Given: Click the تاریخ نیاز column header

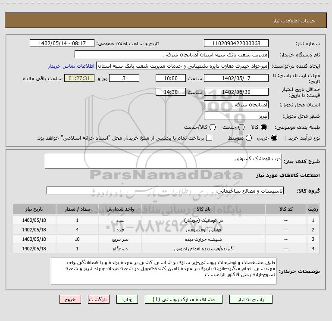Looking at the screenshot, I should tap(34, 209).
